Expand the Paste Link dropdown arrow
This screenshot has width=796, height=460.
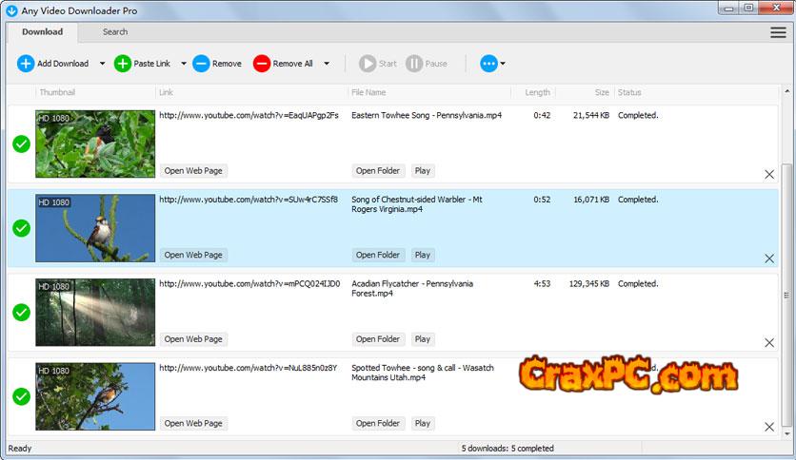click(183, 64)
